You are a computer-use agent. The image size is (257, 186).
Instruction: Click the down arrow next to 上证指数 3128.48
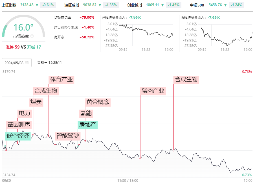[37, 5]
